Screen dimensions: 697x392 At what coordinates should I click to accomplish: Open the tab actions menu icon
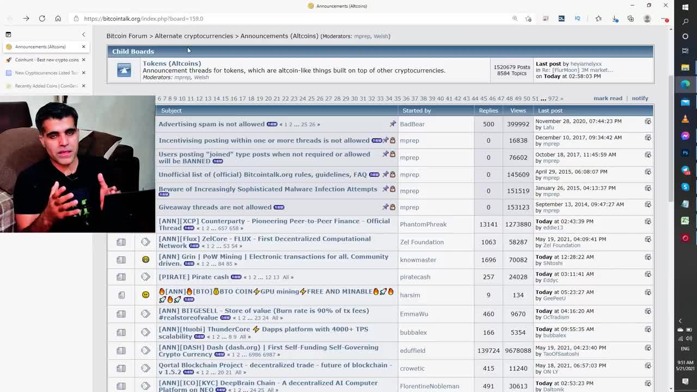point(8,34)
